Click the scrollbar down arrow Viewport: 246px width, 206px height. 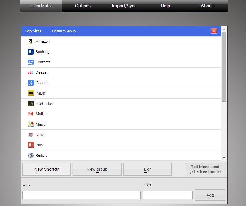point(224,158)
